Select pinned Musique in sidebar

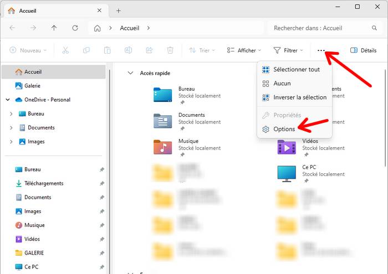click(x=53, y=225)
